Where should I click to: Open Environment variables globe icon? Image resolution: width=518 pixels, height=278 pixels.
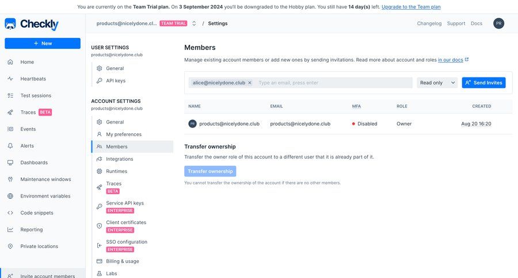10,196
